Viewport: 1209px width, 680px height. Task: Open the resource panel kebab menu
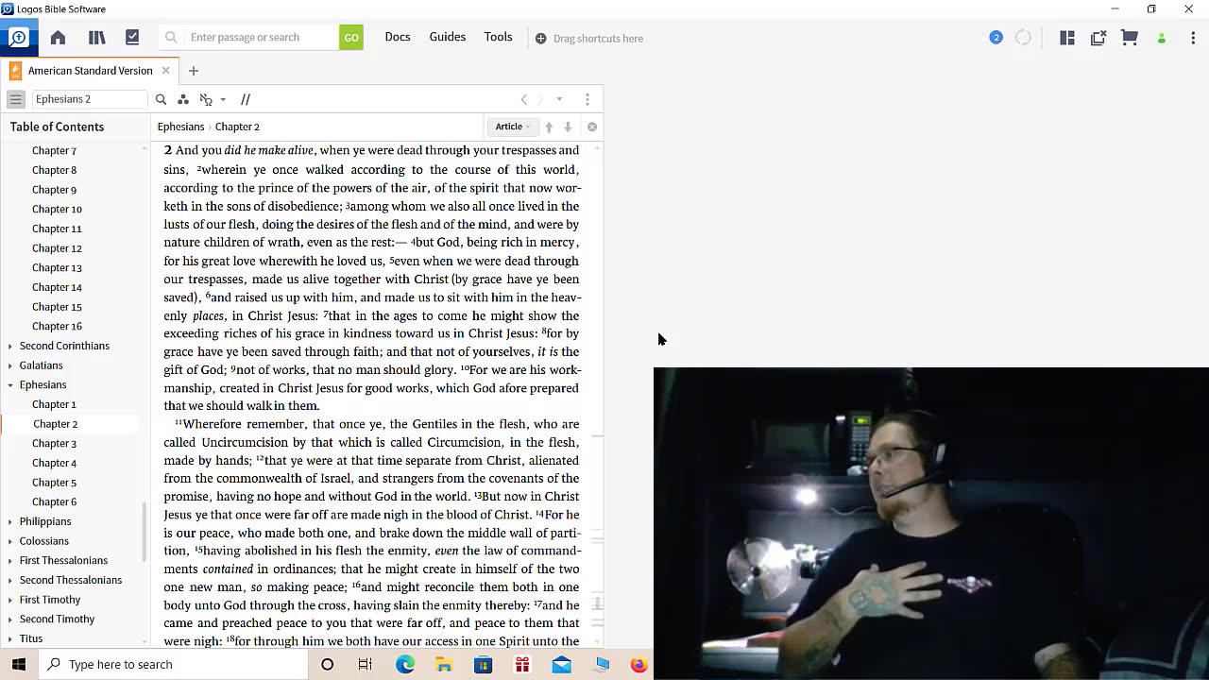click(x=587, y=99)
